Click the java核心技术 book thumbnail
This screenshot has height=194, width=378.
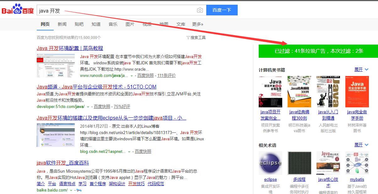328,163
